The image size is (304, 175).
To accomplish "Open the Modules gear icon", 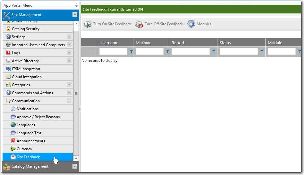I will pos(191,24).
